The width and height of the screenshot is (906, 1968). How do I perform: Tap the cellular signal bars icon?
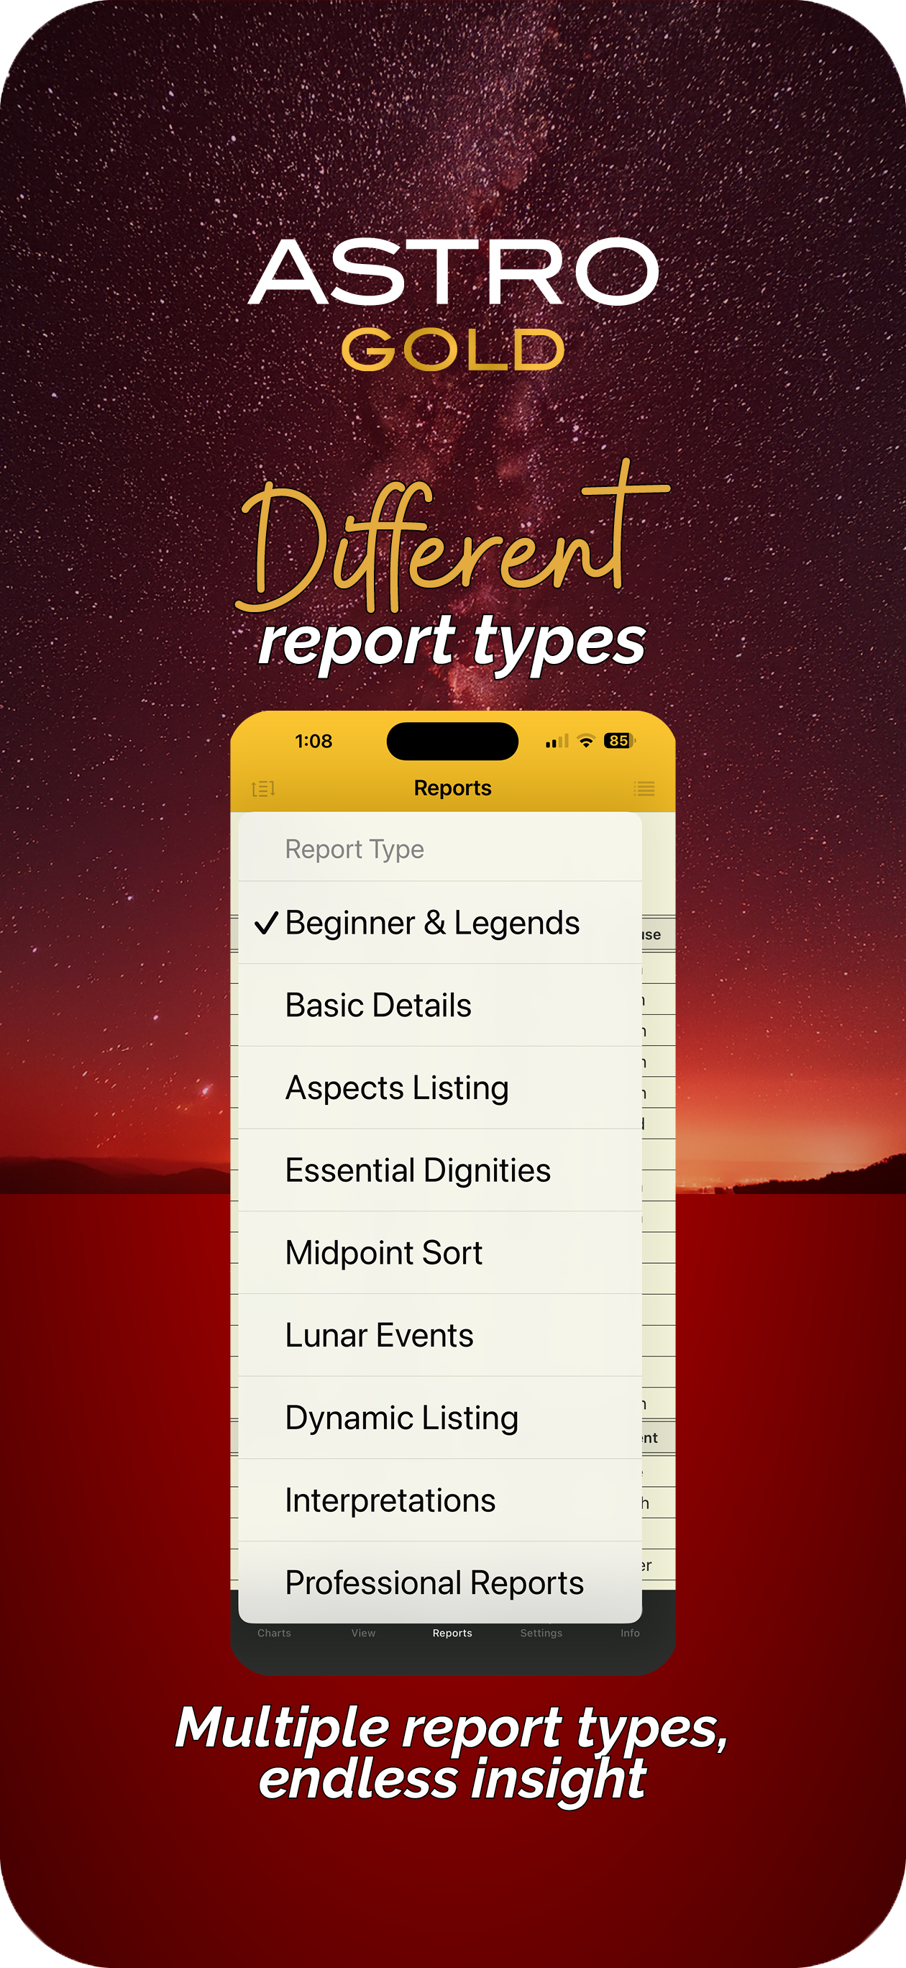click(557, 741)
